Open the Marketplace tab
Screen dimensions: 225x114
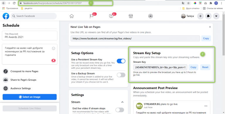pos(131,16)
